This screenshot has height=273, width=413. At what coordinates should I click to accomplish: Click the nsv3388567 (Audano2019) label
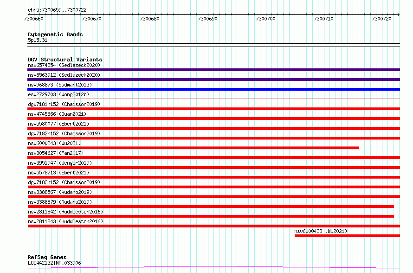60,192
